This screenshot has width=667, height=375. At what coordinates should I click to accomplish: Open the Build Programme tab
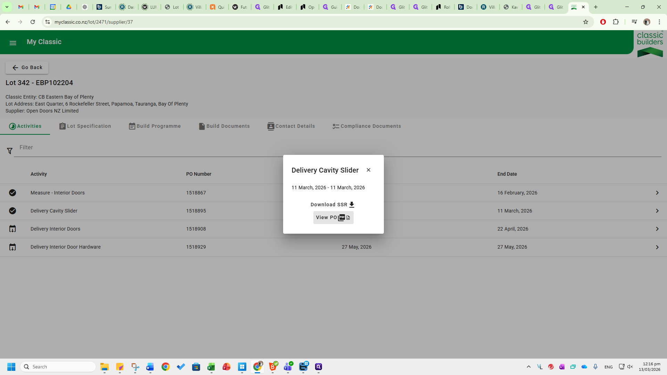155,126
